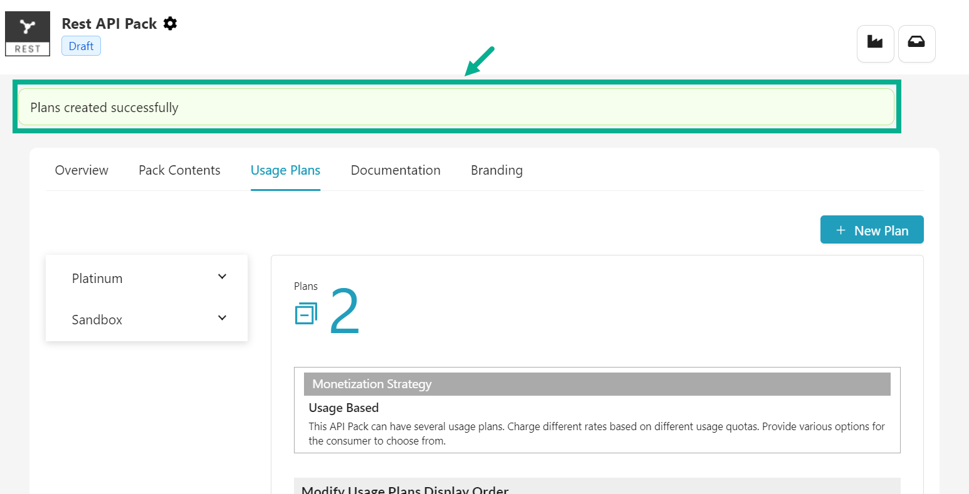
Task: Go to the Documentation tab
Action: (395, 170)
